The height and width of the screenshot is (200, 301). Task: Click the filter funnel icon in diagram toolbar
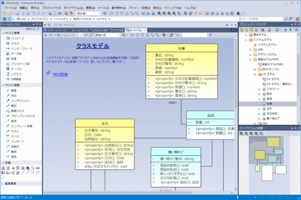[x=210, y=35]
